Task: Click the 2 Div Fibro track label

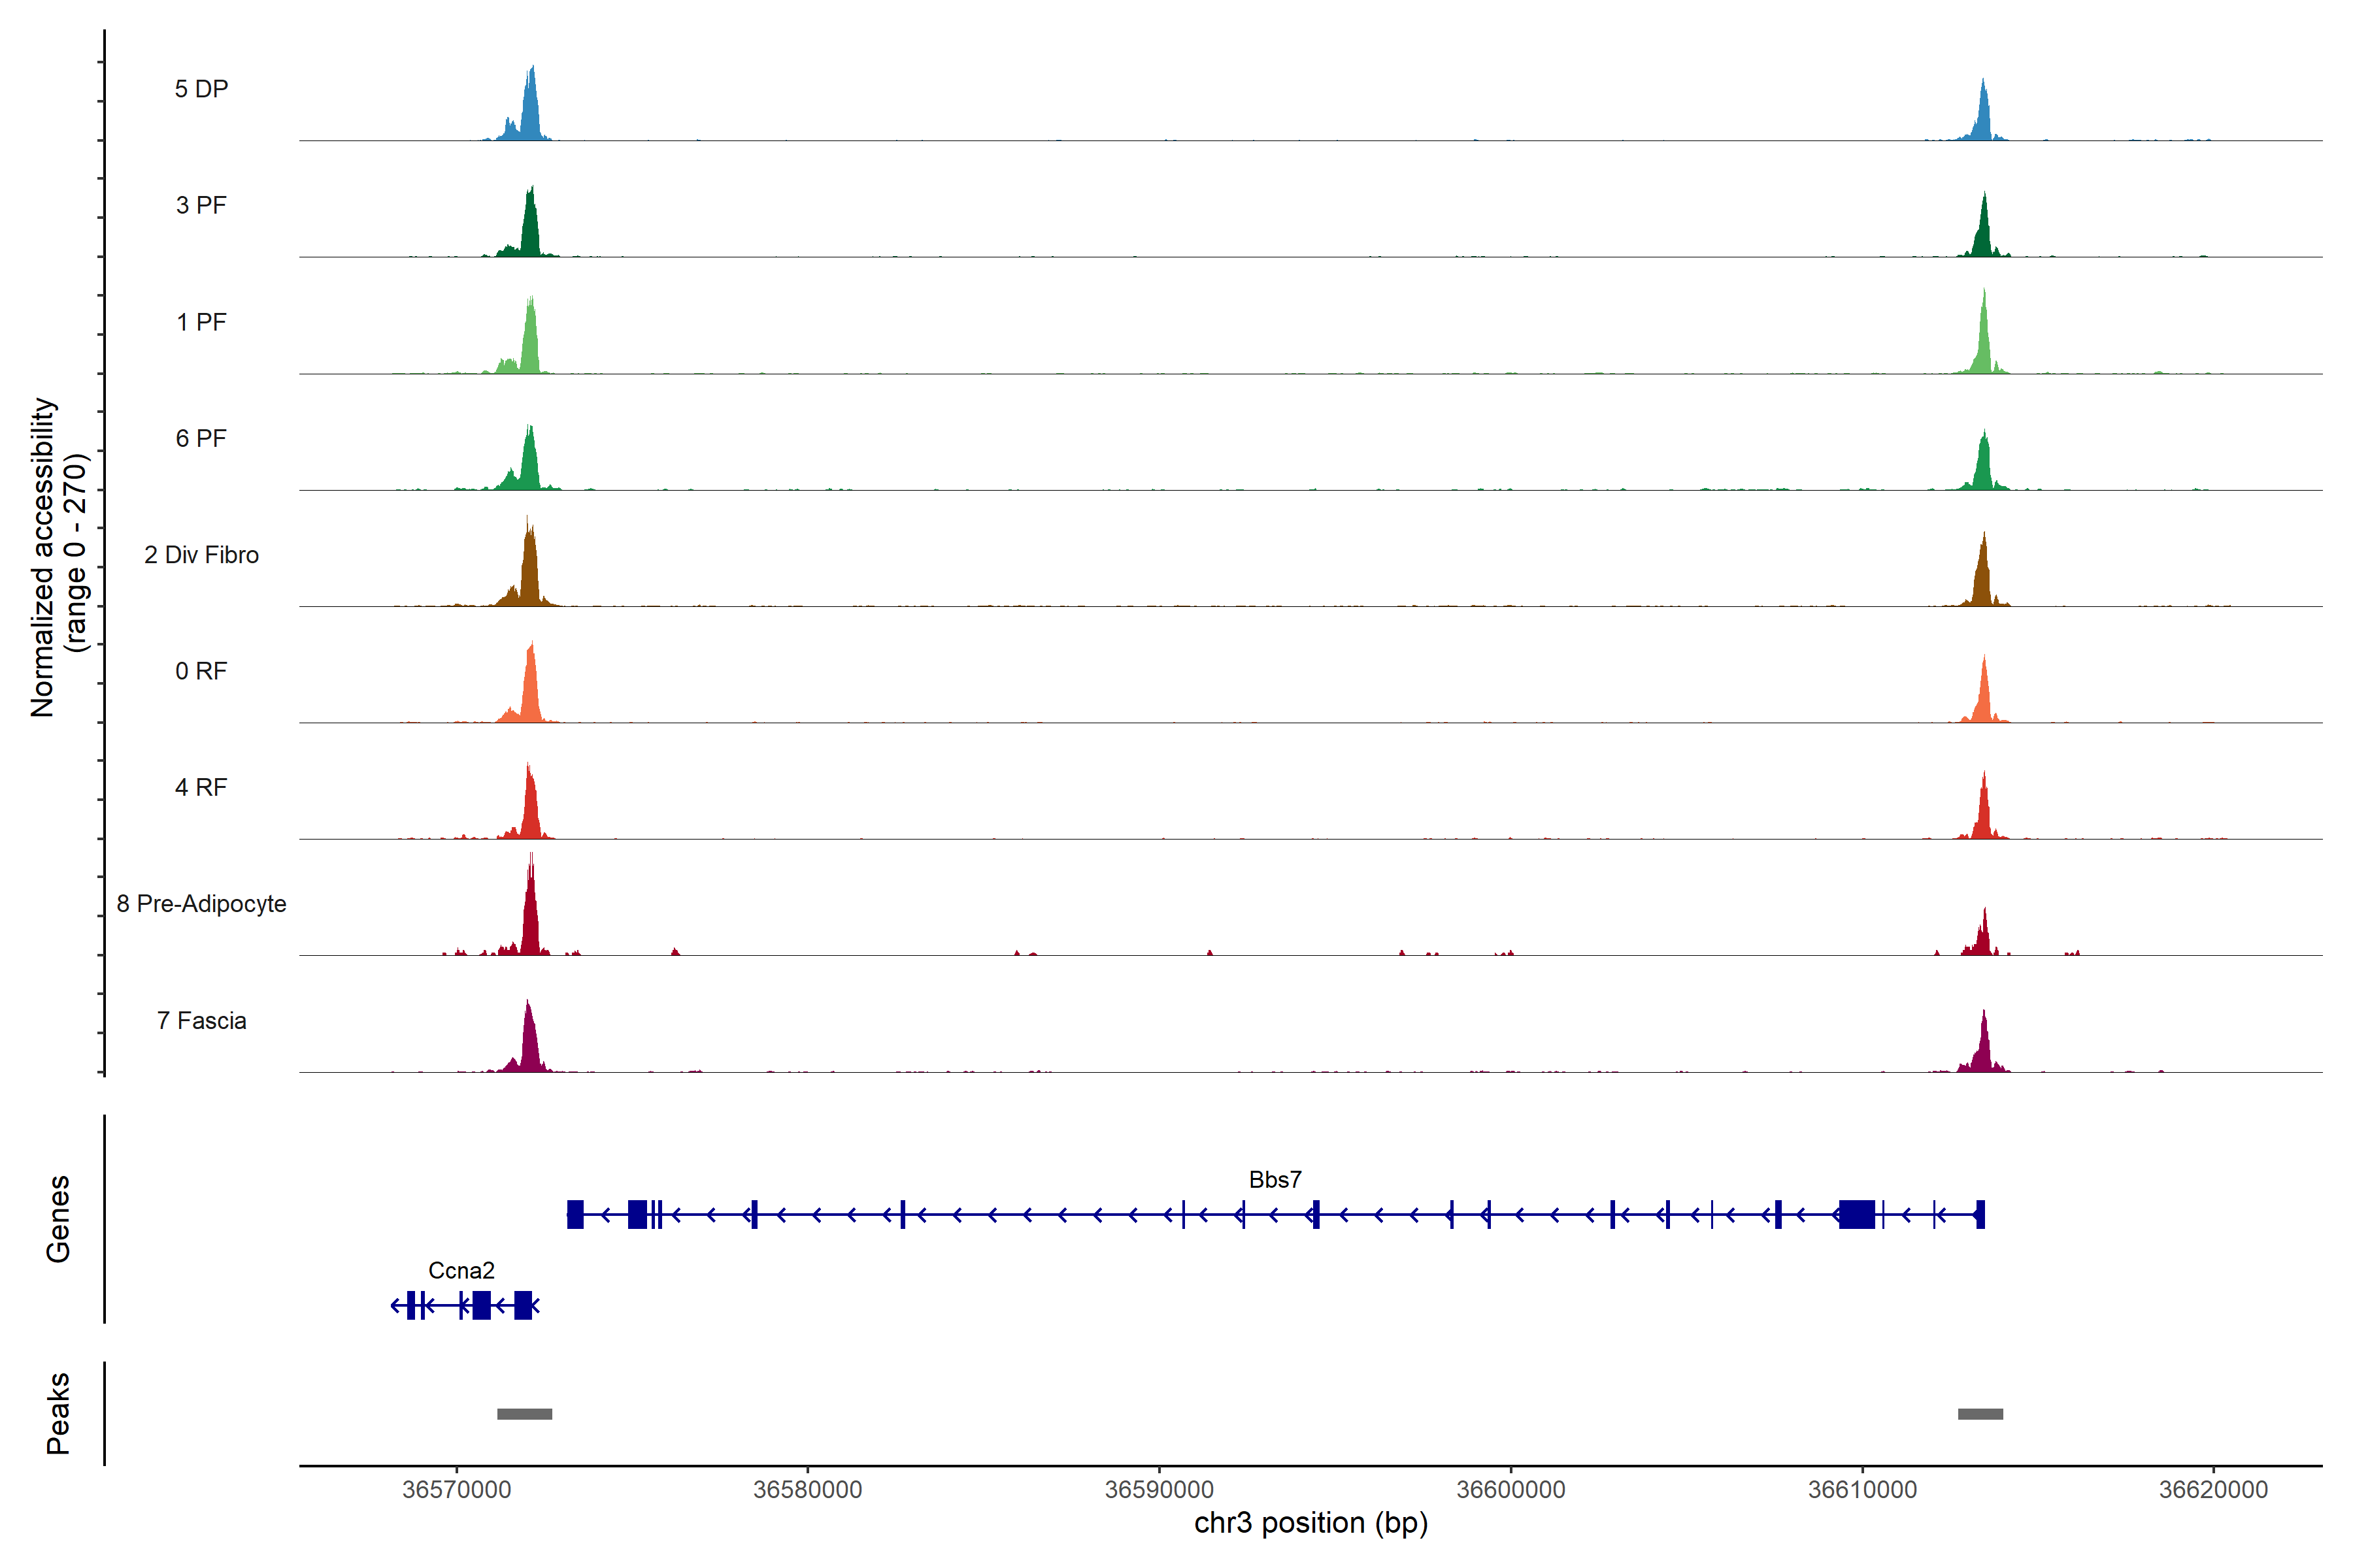Action: pos(201,555)
